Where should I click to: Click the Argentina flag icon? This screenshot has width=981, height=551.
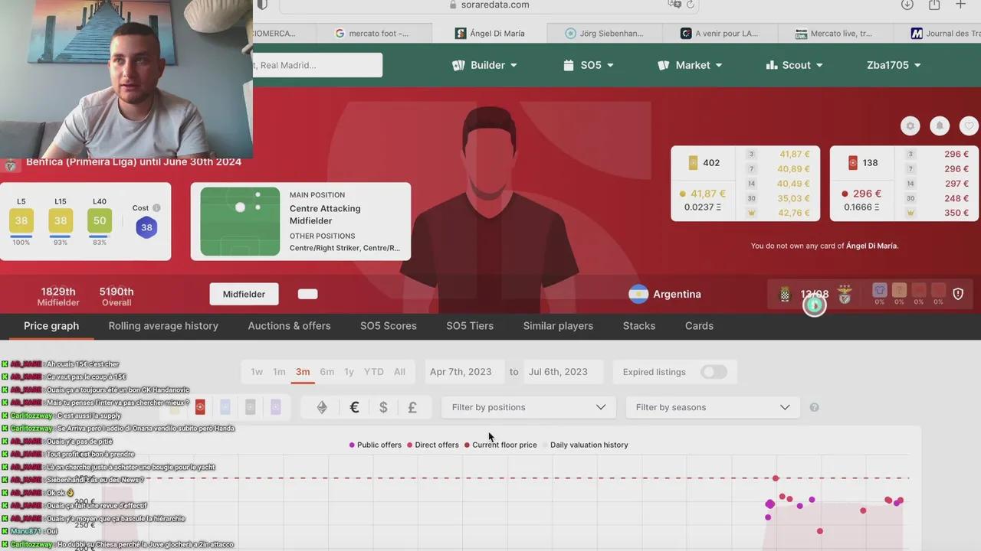638,294
